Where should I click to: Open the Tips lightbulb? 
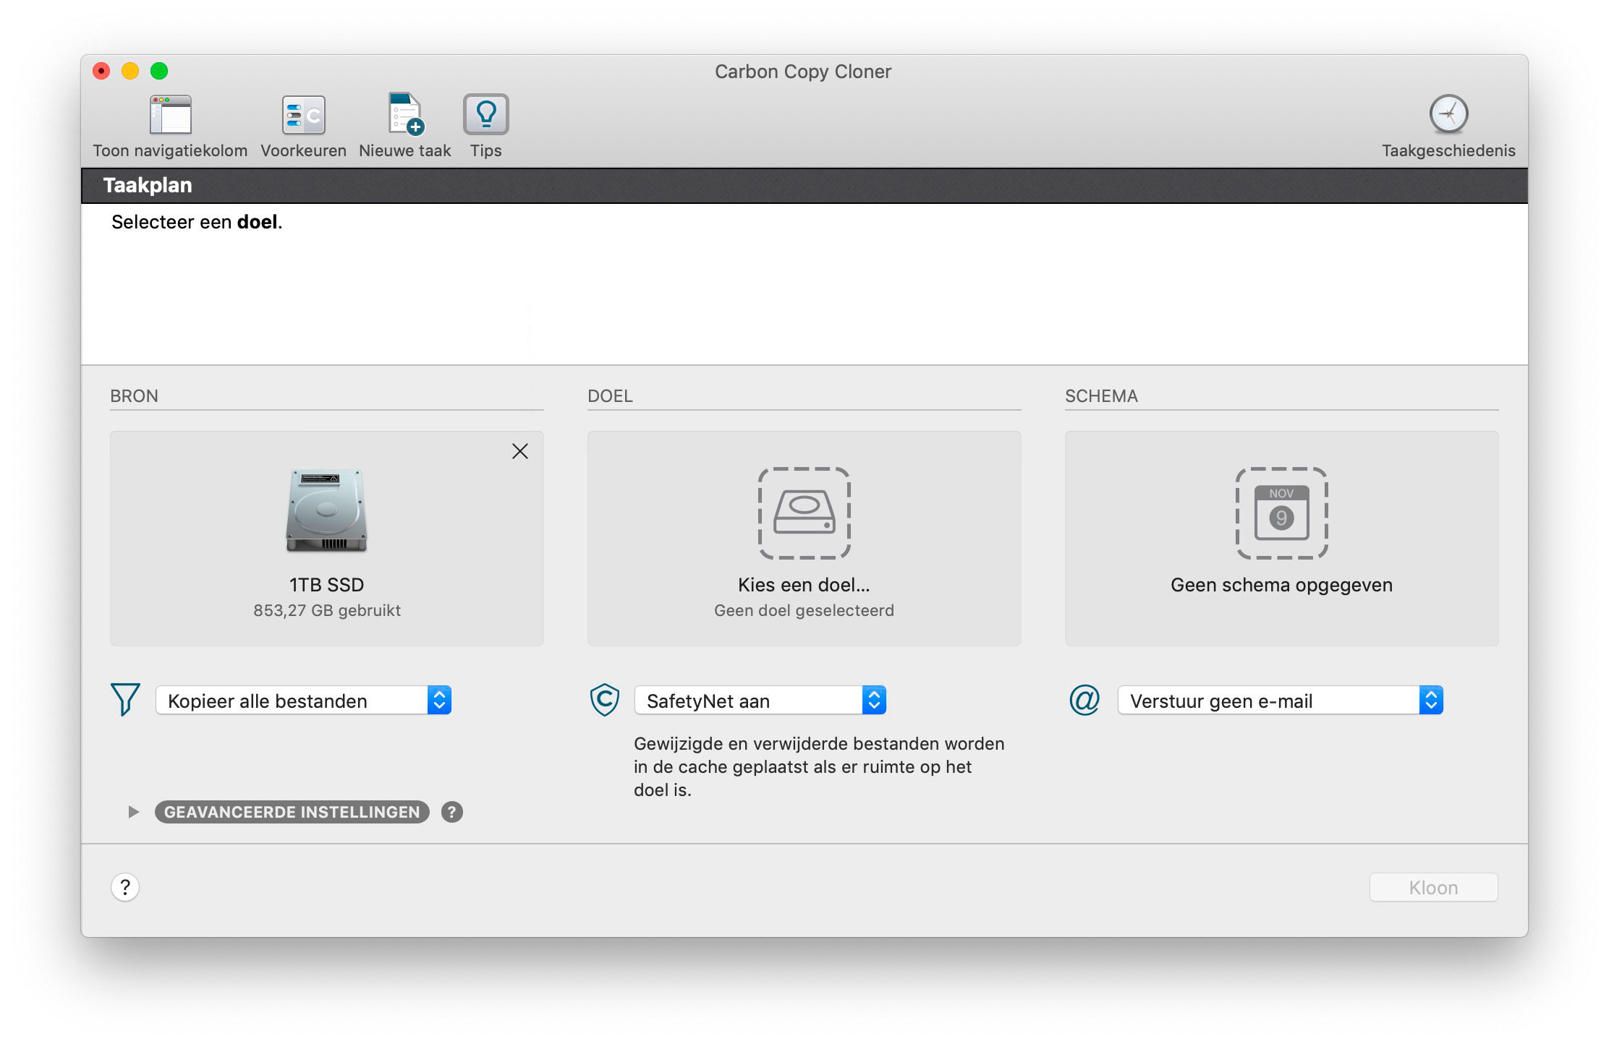point(485,126)
